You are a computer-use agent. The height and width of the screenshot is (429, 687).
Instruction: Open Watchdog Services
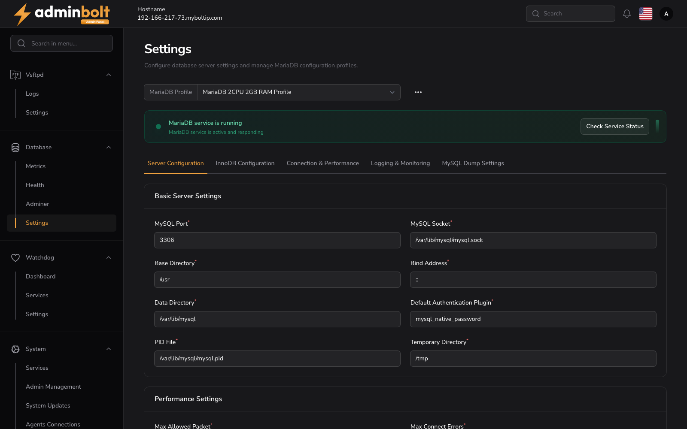click(37, 295)
